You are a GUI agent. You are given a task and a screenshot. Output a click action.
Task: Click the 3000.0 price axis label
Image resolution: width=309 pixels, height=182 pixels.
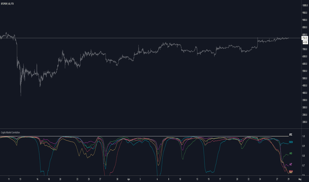pos(305,107)
